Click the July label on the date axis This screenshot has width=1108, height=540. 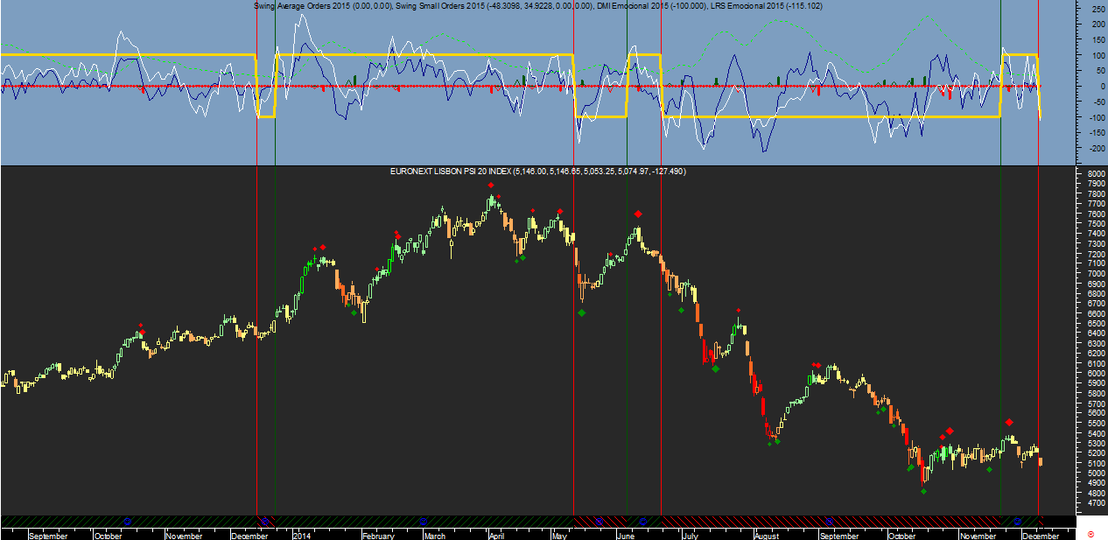689,536
